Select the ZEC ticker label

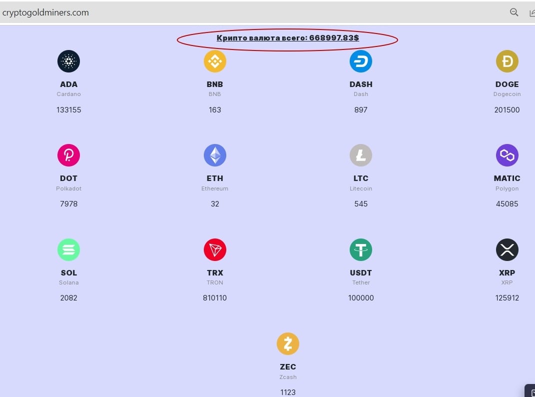click(288, 367)
